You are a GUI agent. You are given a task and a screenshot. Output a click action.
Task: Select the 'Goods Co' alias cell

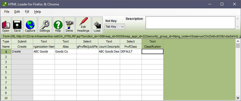[x=66, y=51]
